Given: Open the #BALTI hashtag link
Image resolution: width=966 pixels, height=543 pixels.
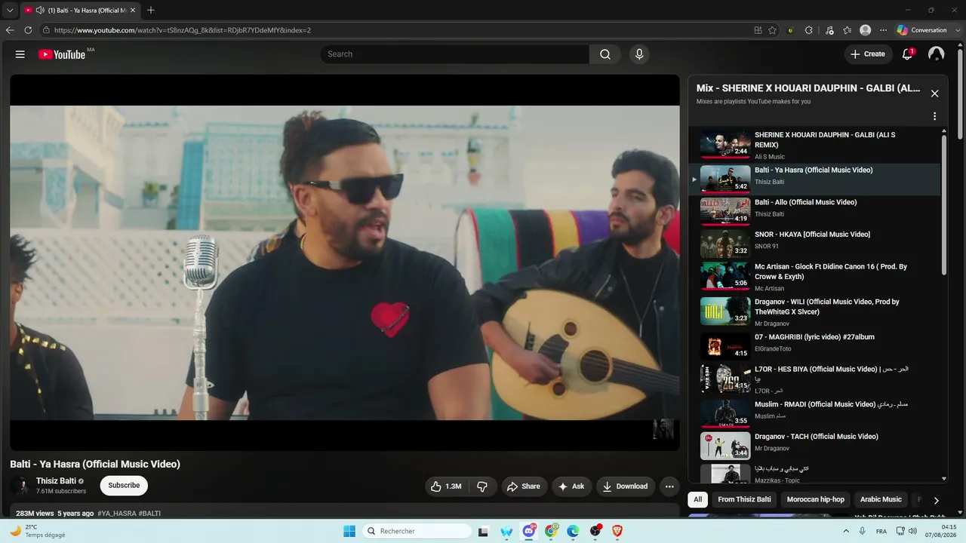Looking at the screenshot, I should pyautogui.click(x=149, y=514).
